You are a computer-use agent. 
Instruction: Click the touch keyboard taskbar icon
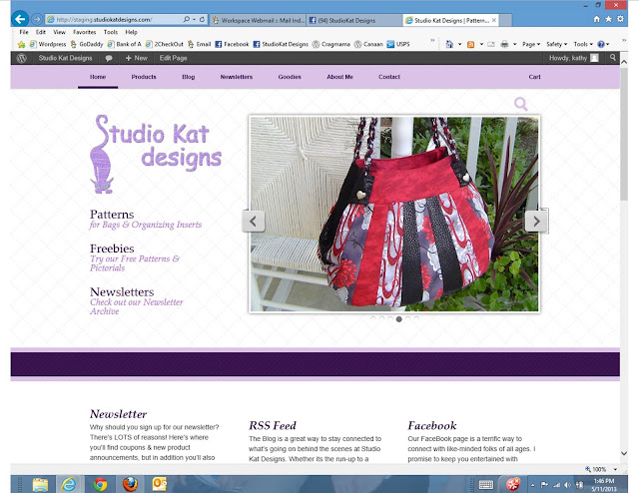tap(486, 484)
